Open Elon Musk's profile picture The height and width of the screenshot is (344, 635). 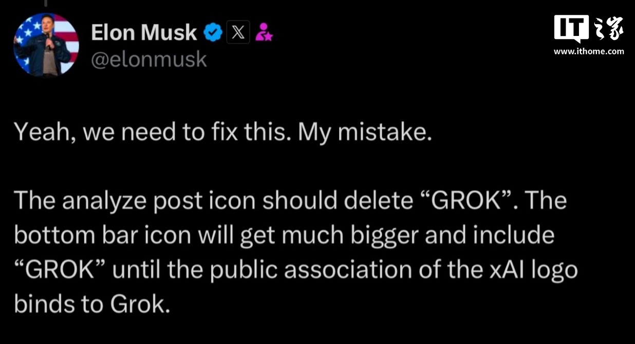tap(46, 45)
